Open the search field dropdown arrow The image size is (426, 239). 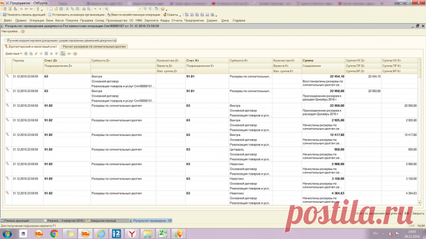click(140, 9)
